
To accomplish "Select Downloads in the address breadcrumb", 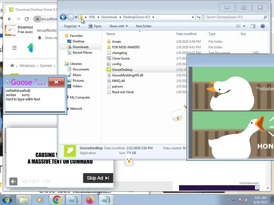I will tap(109, 17).
